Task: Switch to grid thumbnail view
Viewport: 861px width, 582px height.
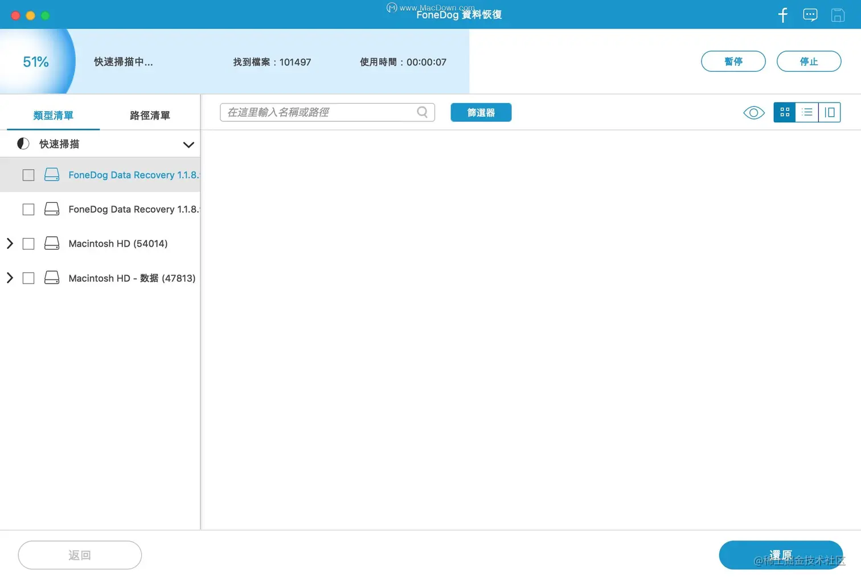Action: 785,112
